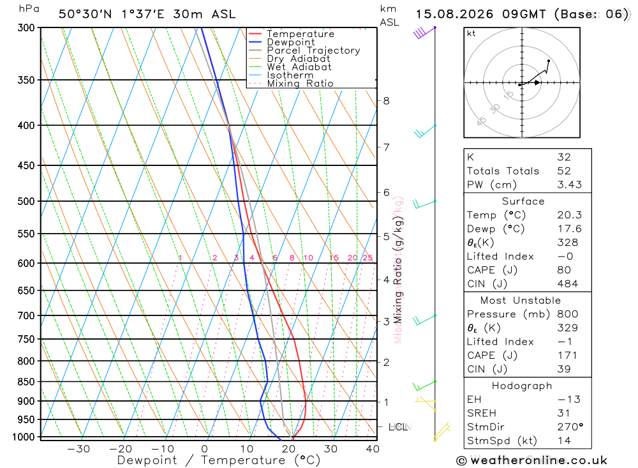Click the purple wind barb at 300 hPa
638x468 pixels.
tap(424, 32)
